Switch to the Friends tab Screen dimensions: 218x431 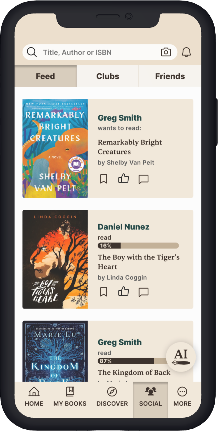point(170,76)
